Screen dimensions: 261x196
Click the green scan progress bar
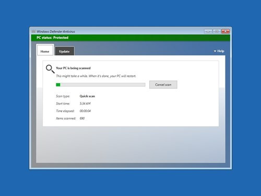[101, 85]
